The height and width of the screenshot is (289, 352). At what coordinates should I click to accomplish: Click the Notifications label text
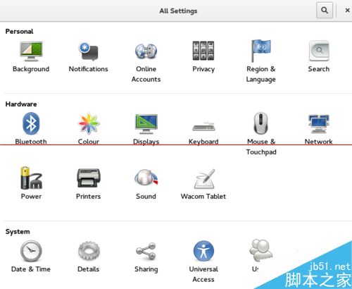click(89, 69)
